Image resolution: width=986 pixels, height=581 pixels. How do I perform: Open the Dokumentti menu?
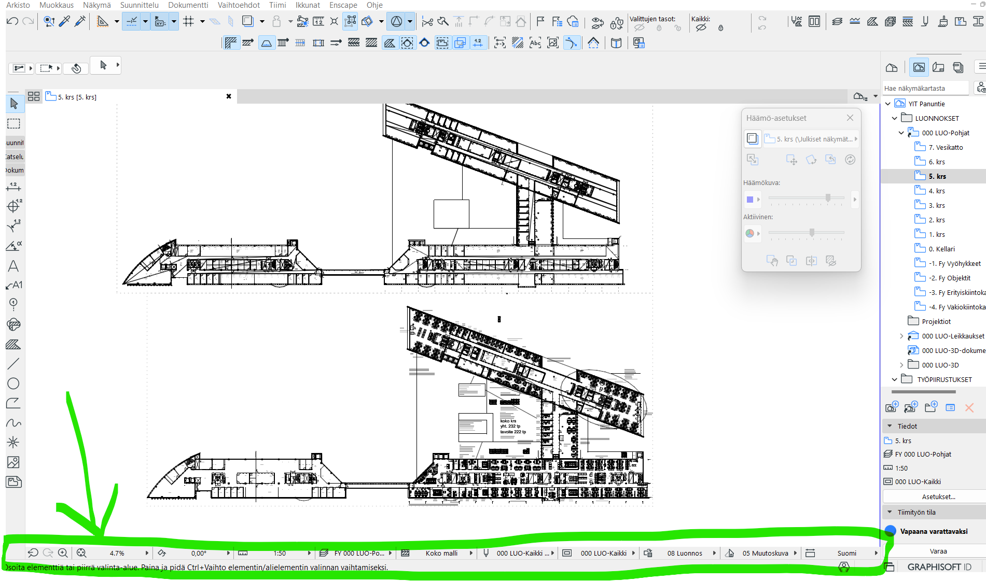click(x=188, y=5)
